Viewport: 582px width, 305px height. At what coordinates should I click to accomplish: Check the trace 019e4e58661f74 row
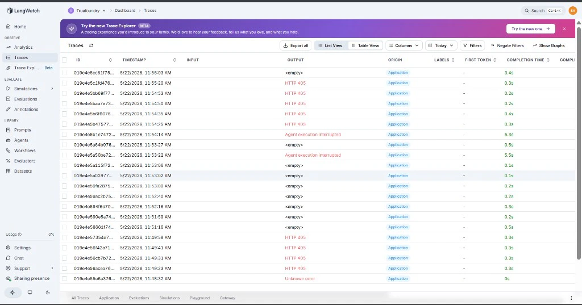coord(65,227)
